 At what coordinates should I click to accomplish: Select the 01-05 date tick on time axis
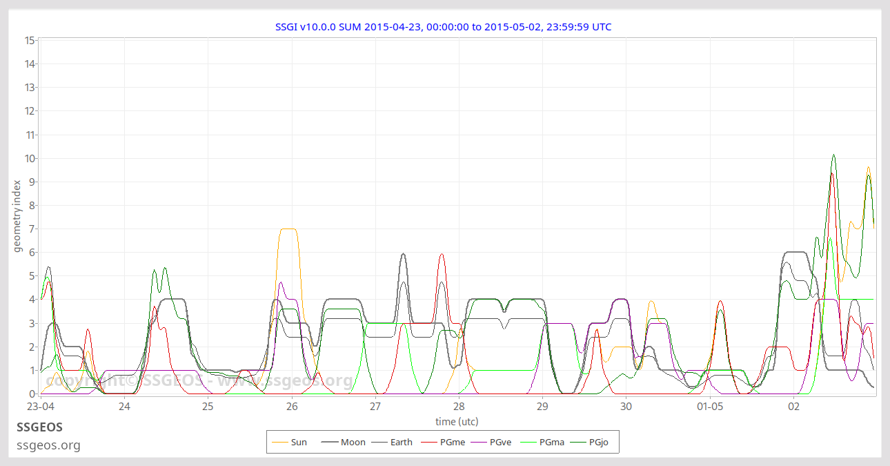coord(710,407)
